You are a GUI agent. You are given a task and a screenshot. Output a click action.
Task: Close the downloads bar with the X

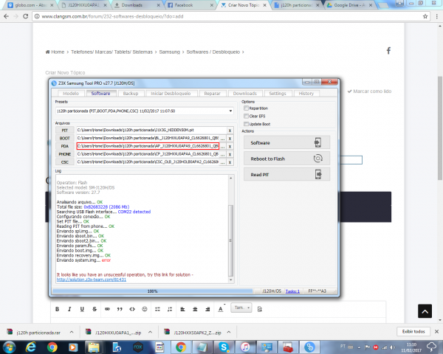pyautogui.click(x=436, y=331)
